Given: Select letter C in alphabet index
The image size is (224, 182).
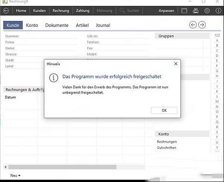Looking at the screenshot, I should pos(217,51).
